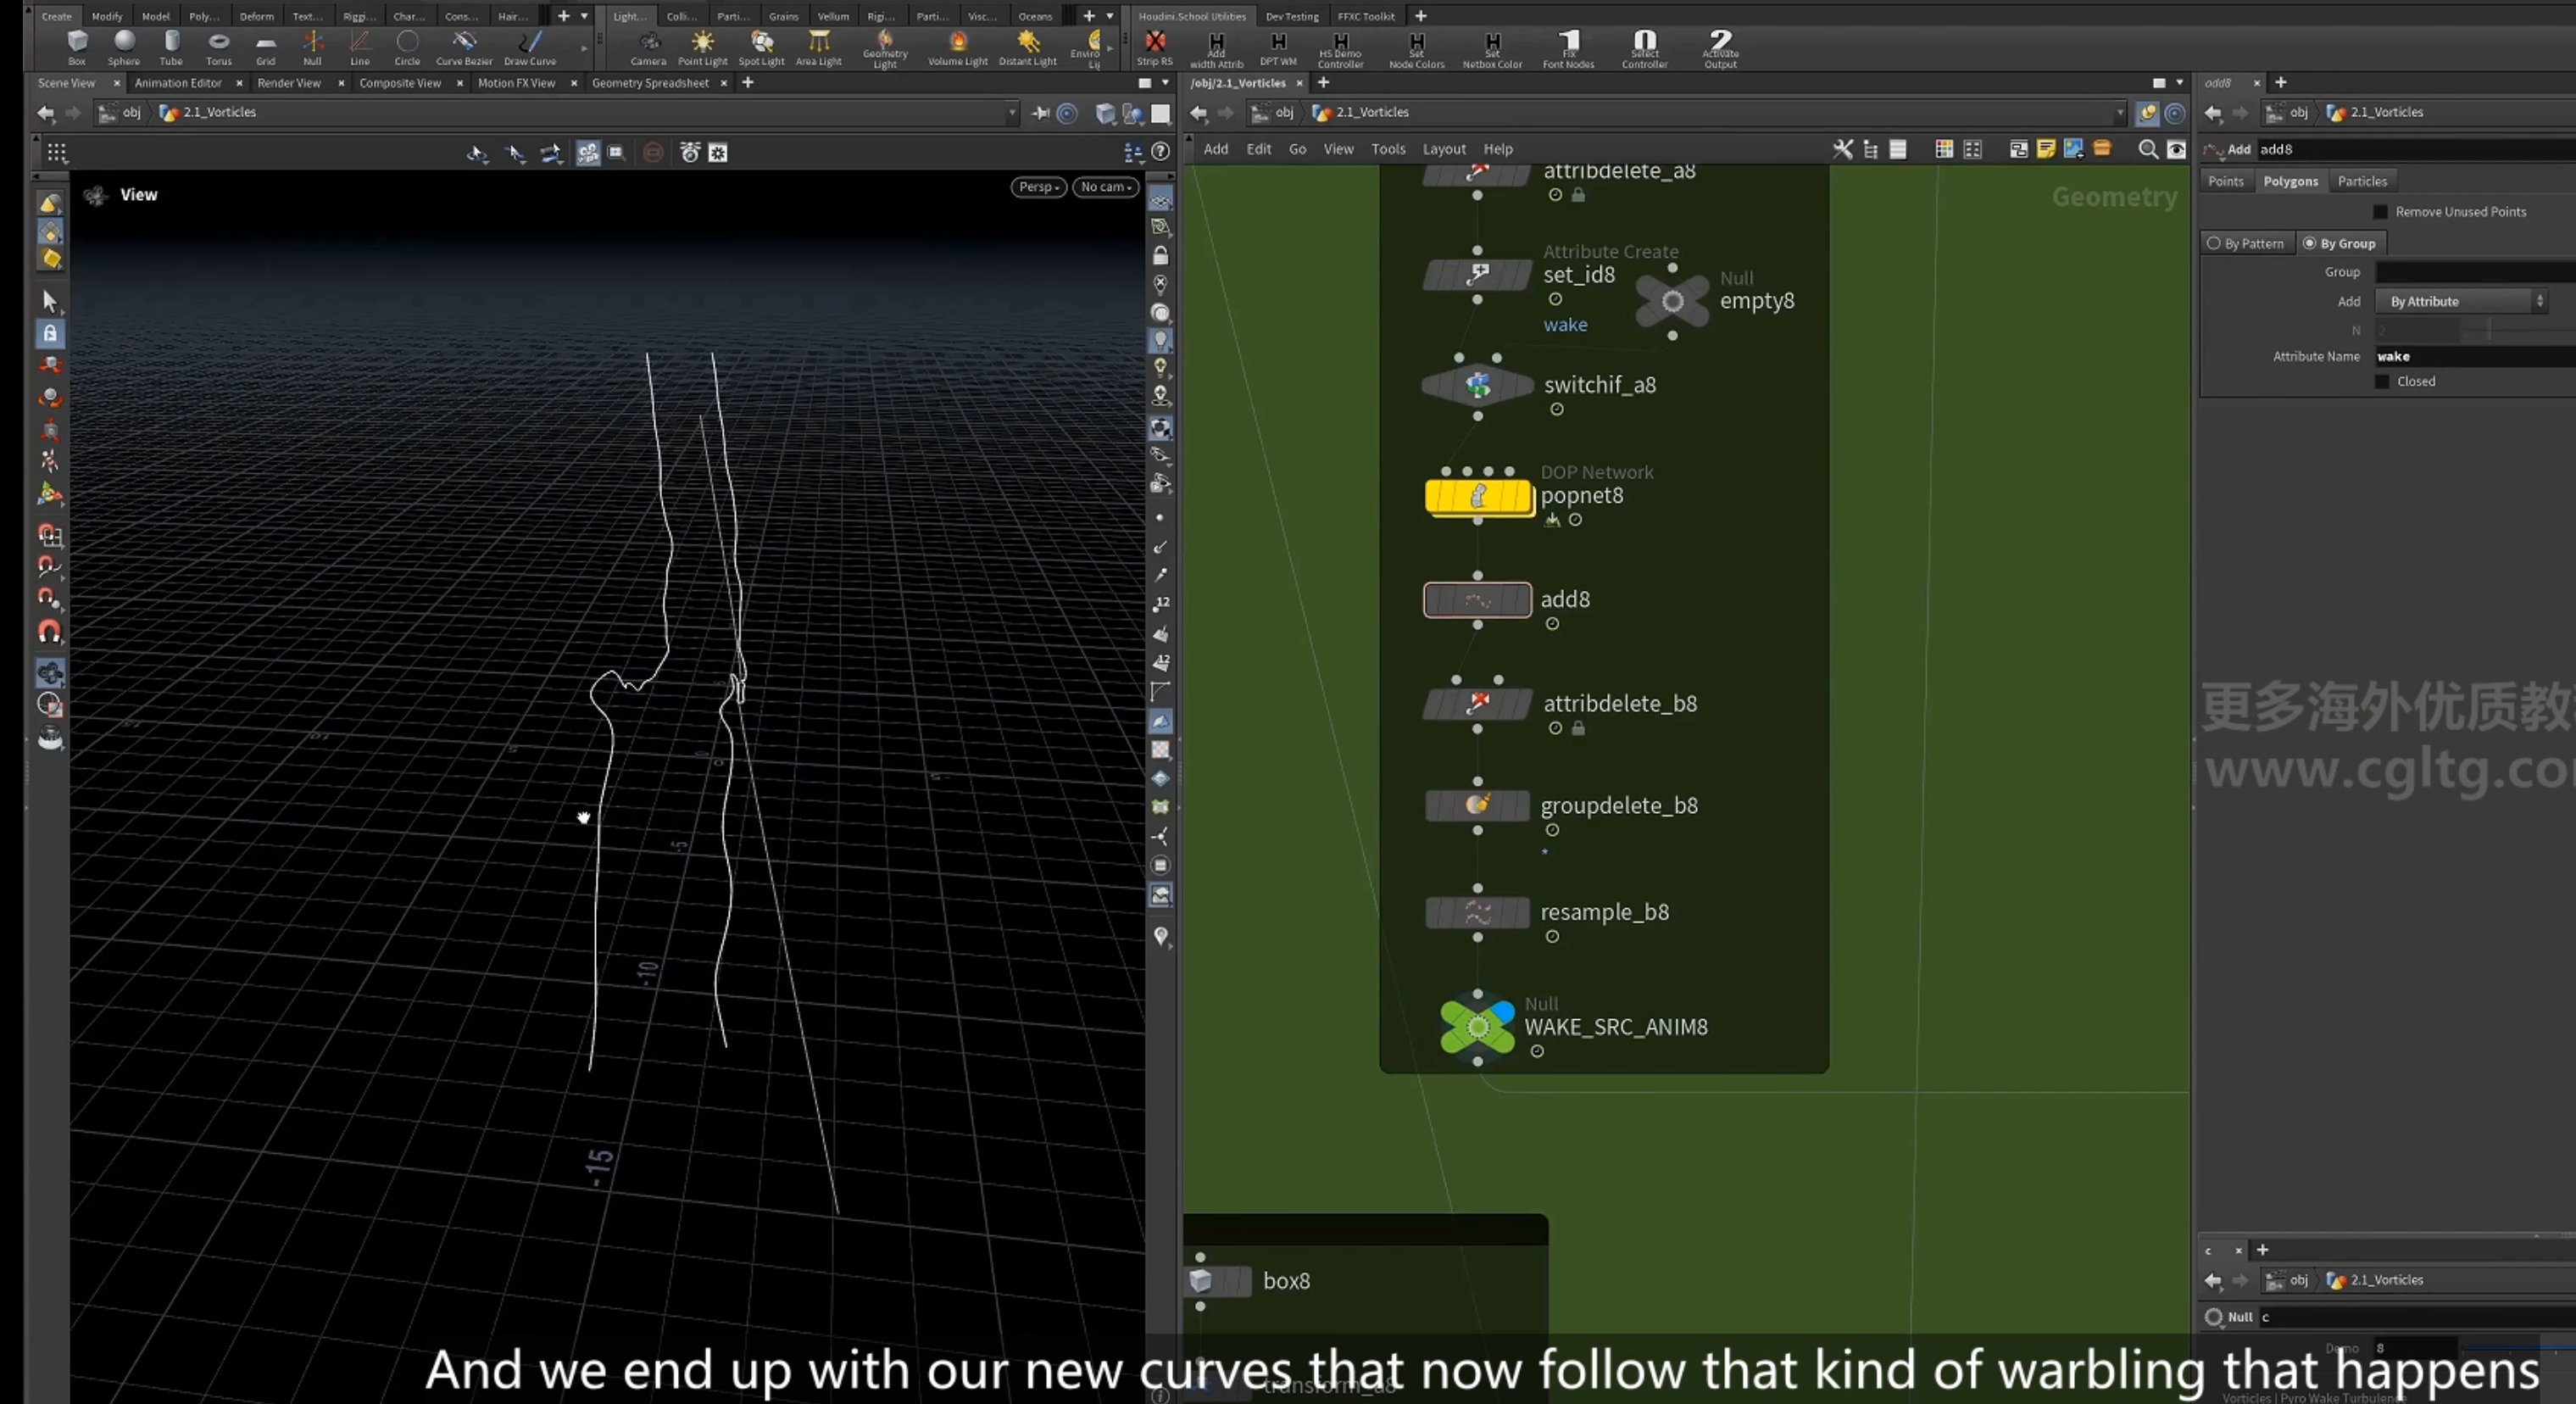2576x1404 pixels.
Task: Click the Group input field
Action: 2474,272
